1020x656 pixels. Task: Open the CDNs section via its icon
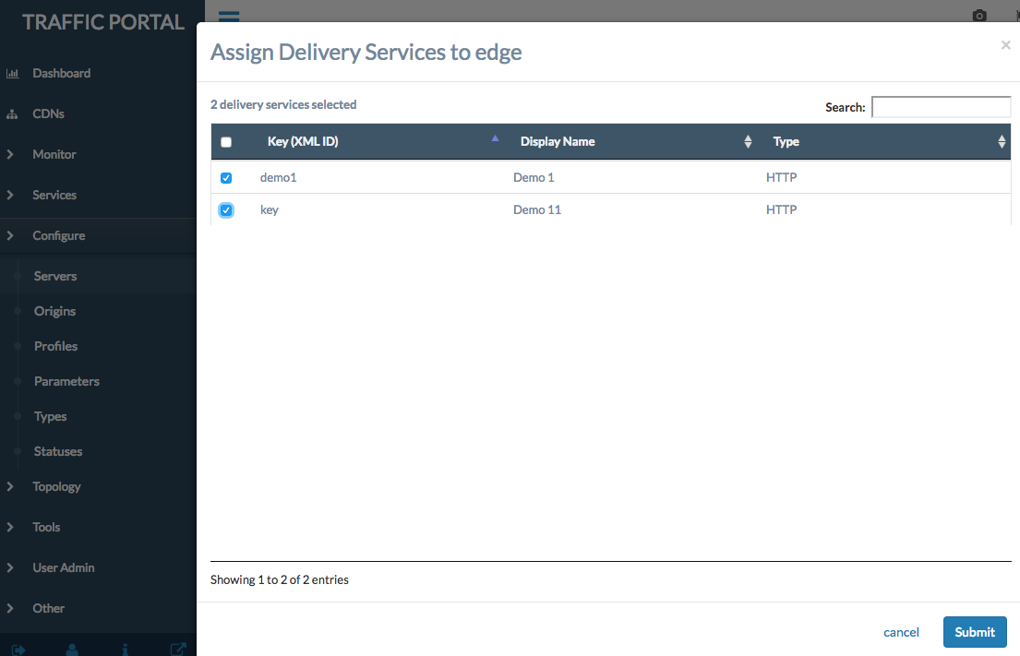point(13,113)
